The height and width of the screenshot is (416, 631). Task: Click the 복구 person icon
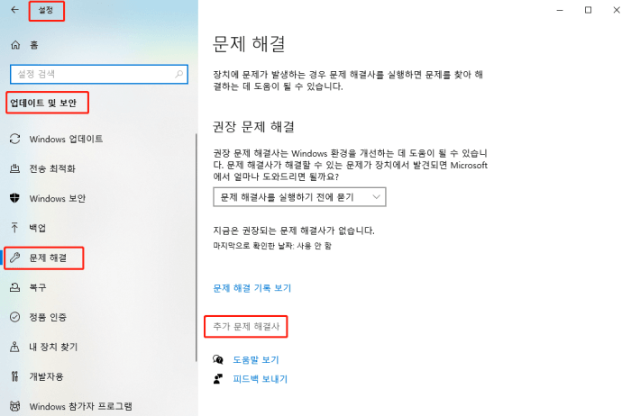tap(14, 287)
